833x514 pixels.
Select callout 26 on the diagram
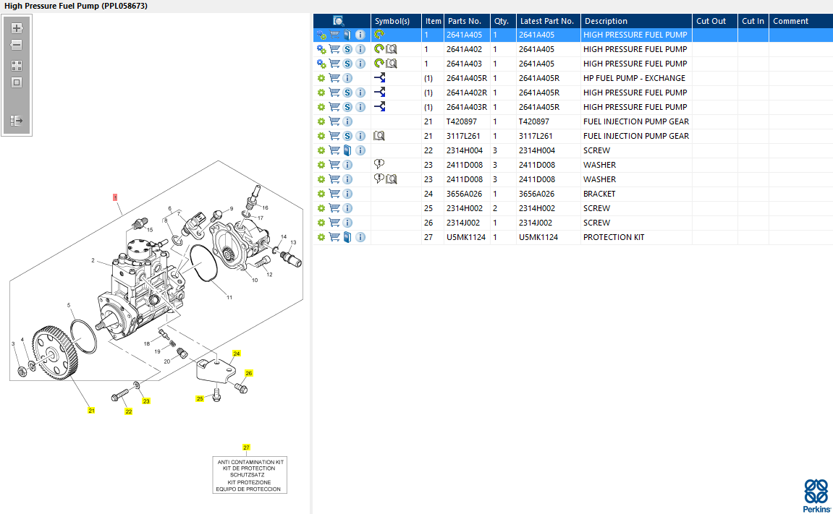[249, 374]
